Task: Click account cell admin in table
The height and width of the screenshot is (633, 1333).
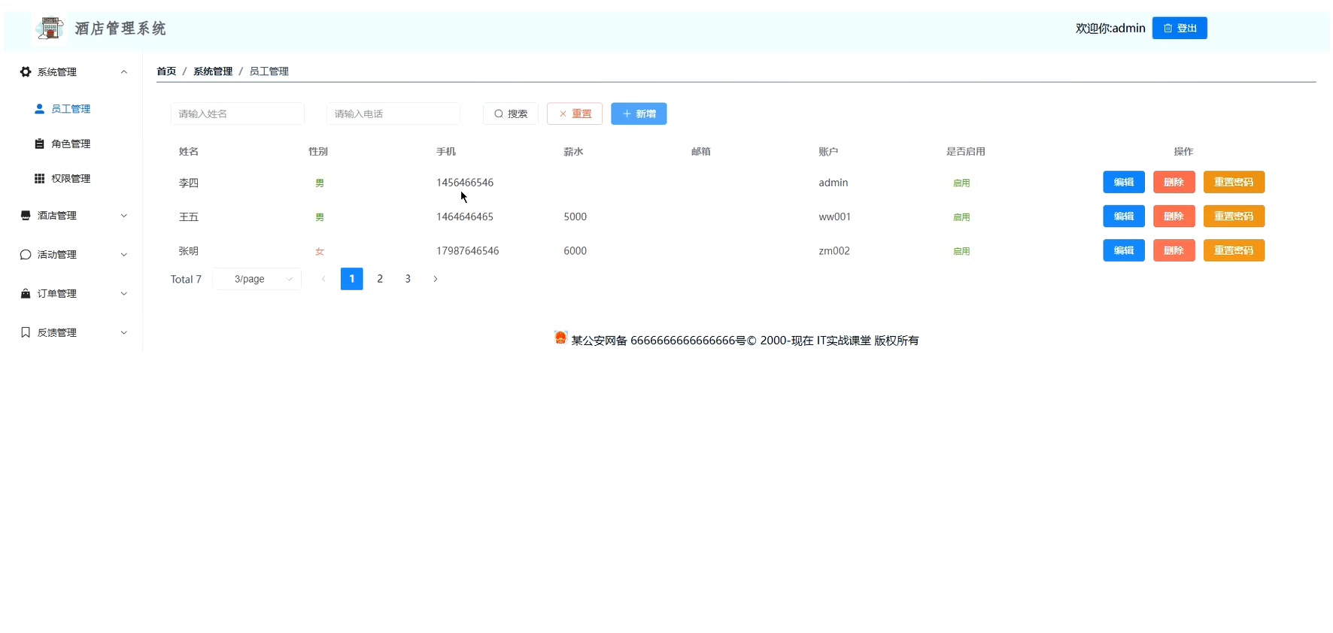Action: pos(834,183)
